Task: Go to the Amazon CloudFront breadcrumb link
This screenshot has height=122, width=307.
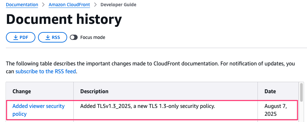Action: pos(69,5)
